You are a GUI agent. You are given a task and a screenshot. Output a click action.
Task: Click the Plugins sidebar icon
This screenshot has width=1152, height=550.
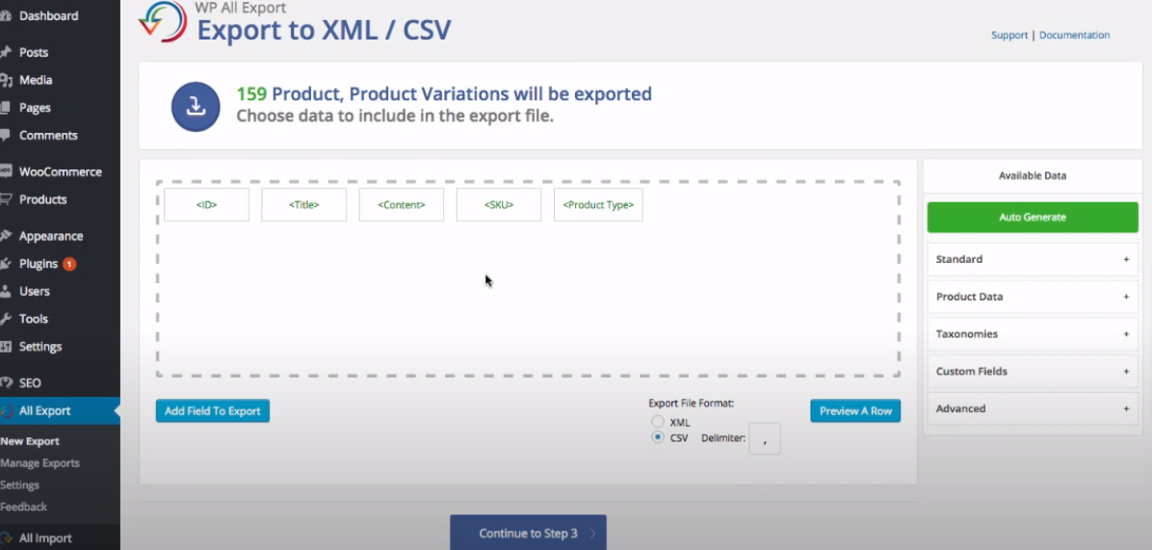pyautogui.click(x=5, y=264)
